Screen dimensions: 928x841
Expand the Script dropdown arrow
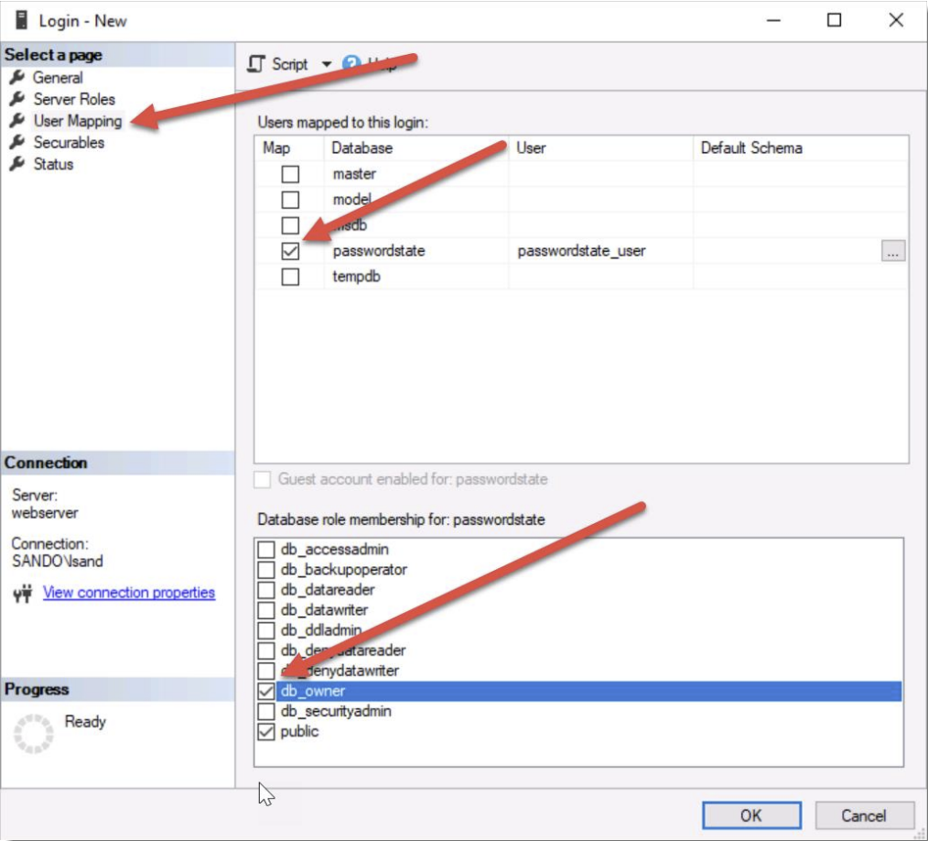(326, 64)
